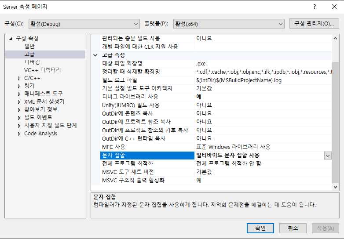This screenshot has width=344, height=239.
Task: Click the 확인 button
Action: tap(260, 228)
